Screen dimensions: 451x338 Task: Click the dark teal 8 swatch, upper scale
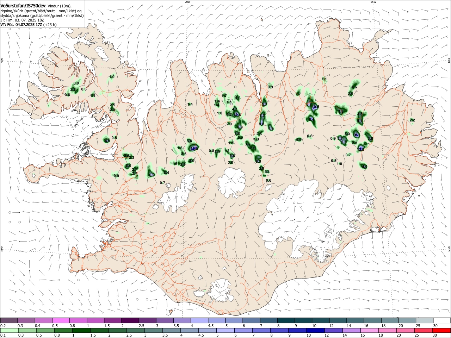(x=286, y=321)
